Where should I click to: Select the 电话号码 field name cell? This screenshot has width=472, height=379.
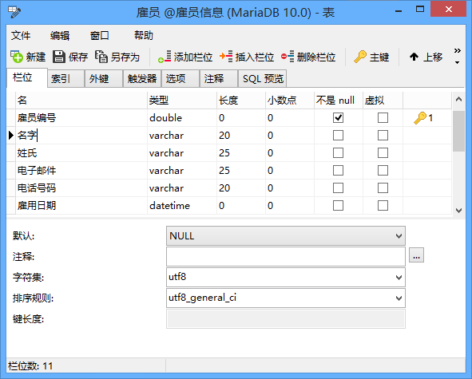point(81,188)
